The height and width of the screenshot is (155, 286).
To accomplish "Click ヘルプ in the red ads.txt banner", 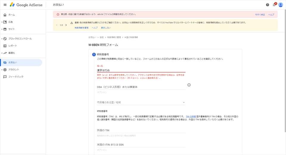I will click(x=271, y=15).
